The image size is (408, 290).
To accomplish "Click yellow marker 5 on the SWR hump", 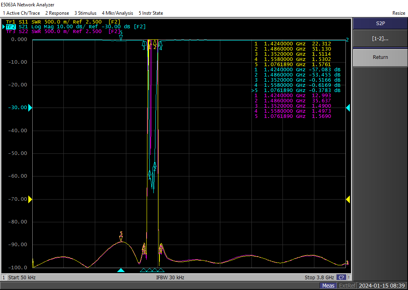I will coord(121,239).
